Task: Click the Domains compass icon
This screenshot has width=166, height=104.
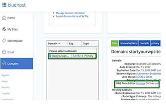Action: tap(4, 64)
